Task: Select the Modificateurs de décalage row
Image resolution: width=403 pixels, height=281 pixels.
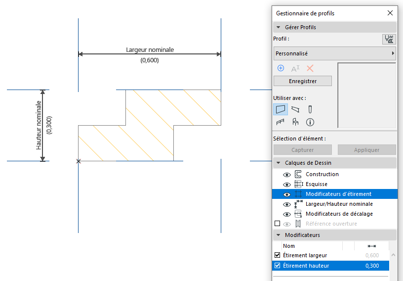Action: pyautogui.click(x=335, y=214)
